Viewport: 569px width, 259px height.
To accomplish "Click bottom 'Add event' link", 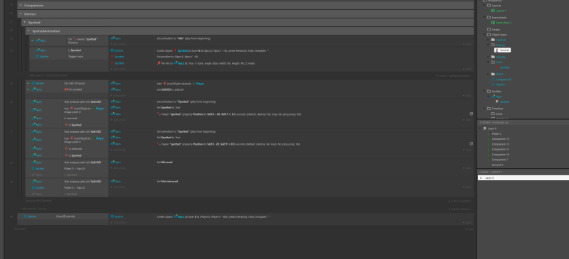I will (x=20, y=229).
